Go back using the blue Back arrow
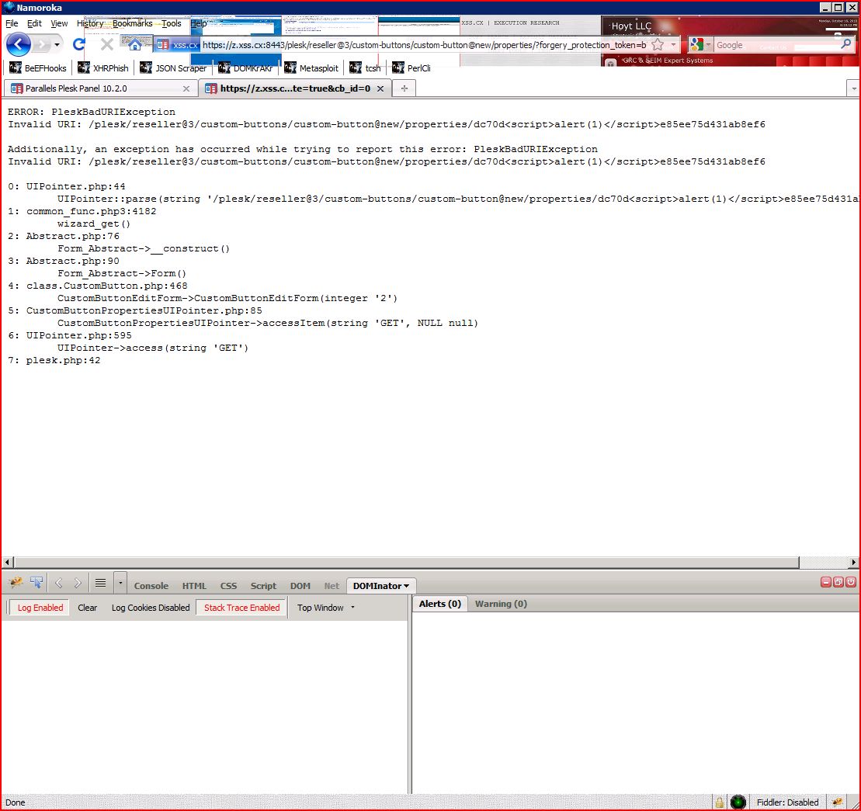861x811 pixels. pos(18,44)
